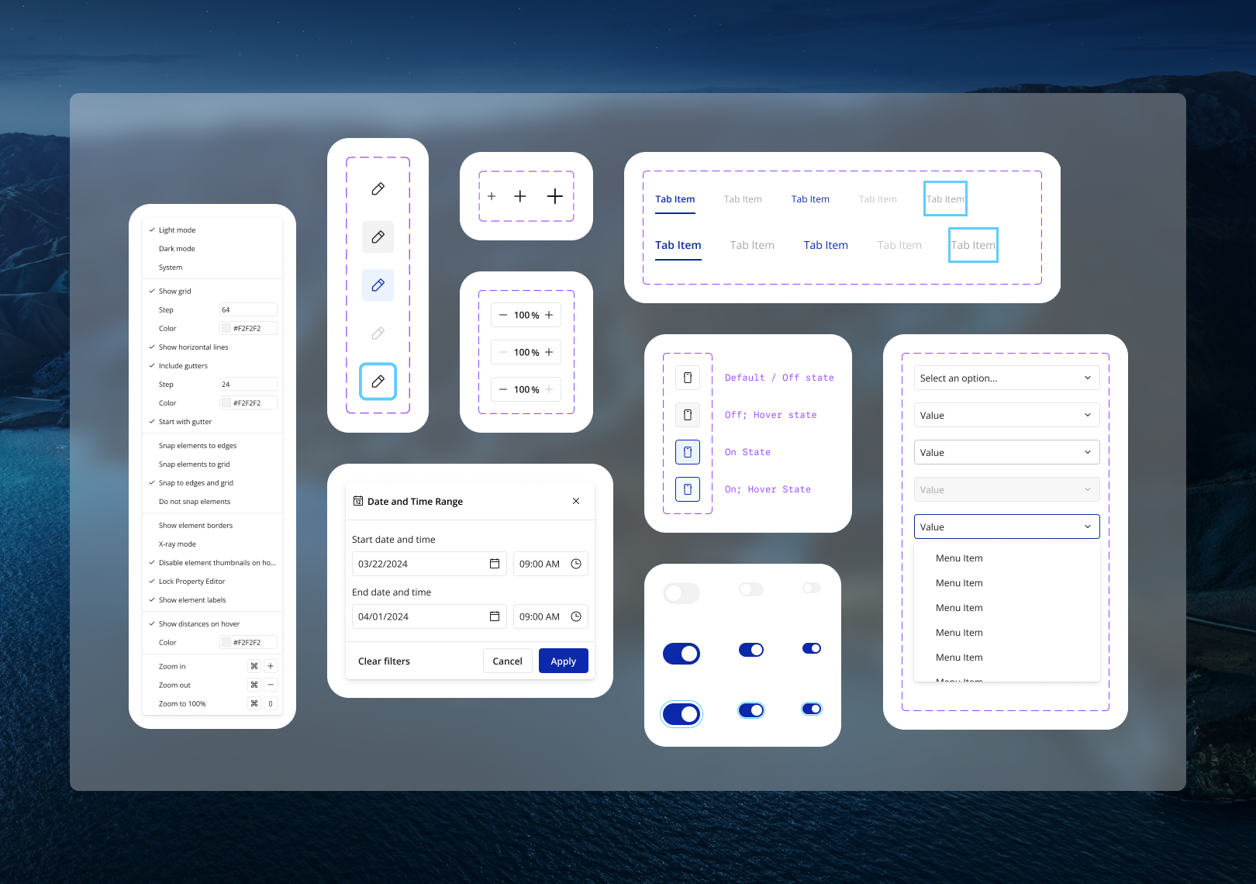Click Clear filters link
The height and width of the screenshot is (884, 1256).
coord(384,661)
